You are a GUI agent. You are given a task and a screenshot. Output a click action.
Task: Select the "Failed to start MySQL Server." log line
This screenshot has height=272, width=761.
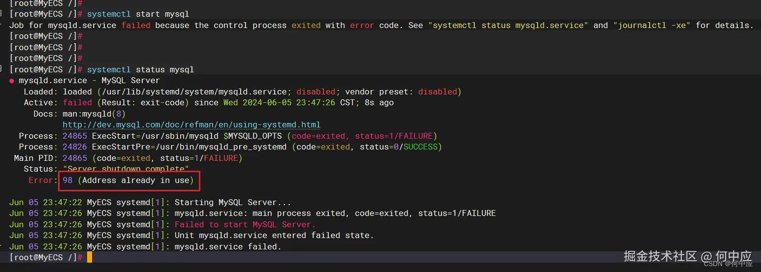point(245,224)
